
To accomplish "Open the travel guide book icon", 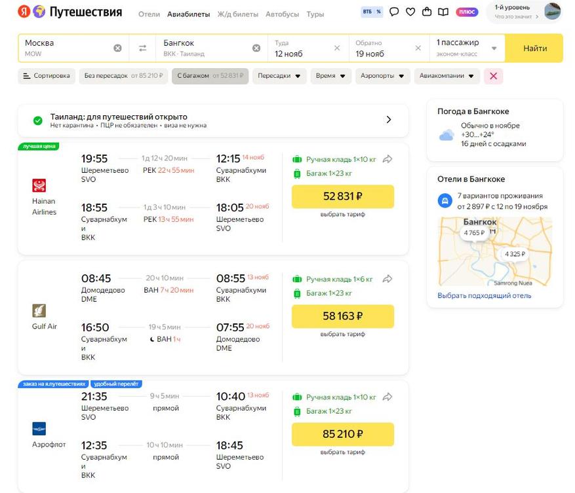I will tap(443, 12).
